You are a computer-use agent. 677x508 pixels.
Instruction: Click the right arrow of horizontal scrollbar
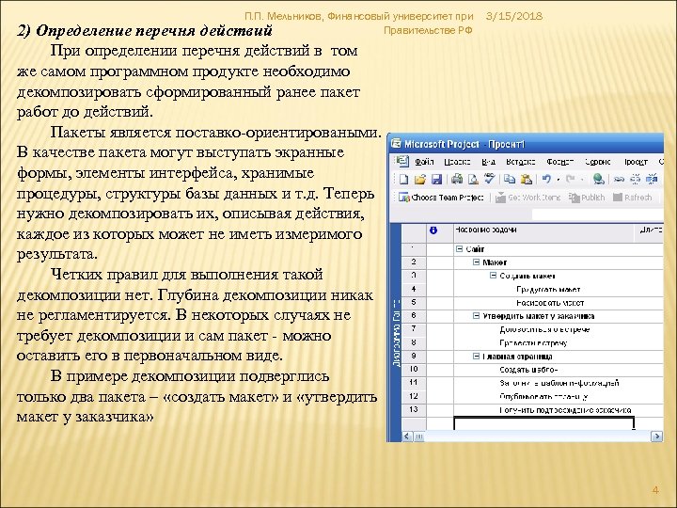pyautogui.click(x=656, y=437)
